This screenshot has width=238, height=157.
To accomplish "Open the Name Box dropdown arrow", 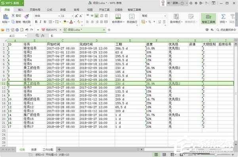I will 26,36.
